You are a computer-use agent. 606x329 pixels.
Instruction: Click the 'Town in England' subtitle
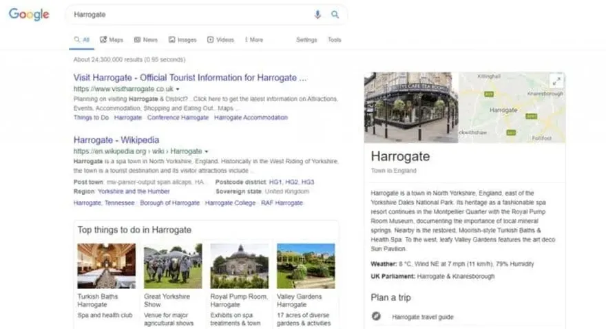pos(393,170)
